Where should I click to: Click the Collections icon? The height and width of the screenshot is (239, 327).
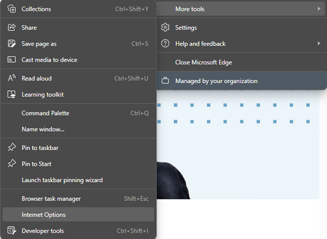pyautogui.click(x=12, y=9)
